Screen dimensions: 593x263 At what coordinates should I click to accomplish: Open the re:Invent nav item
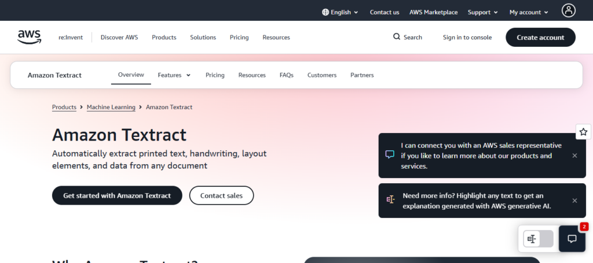tap(70, 38)
